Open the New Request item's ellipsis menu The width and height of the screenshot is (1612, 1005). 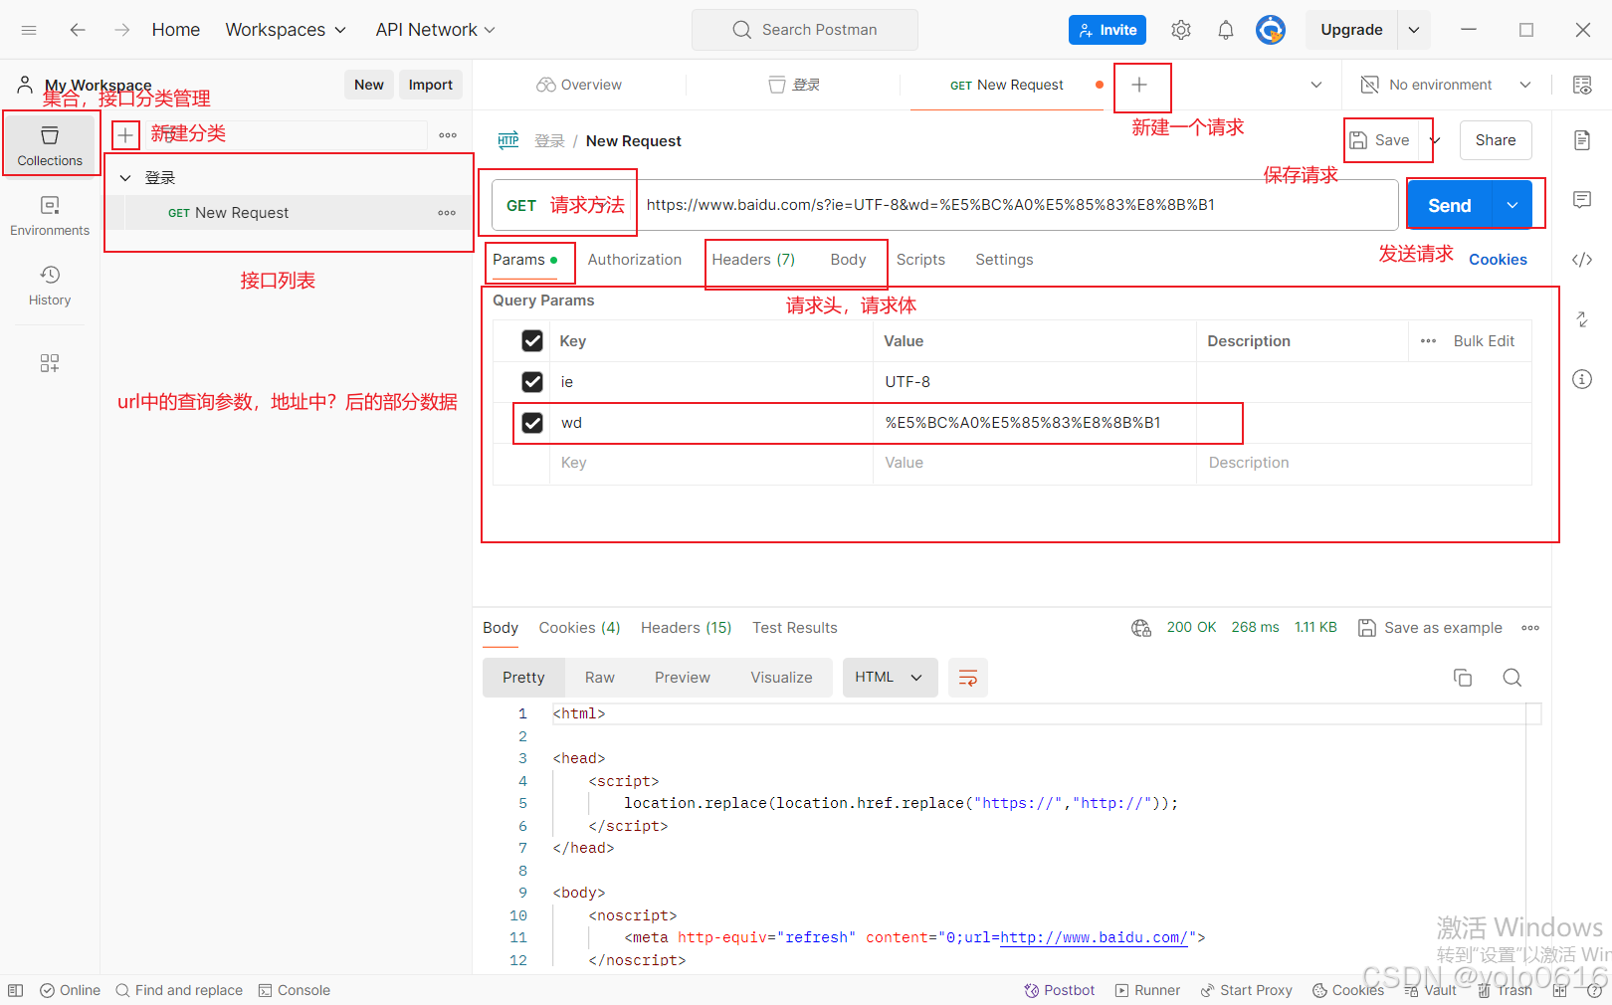pos(447,213)
